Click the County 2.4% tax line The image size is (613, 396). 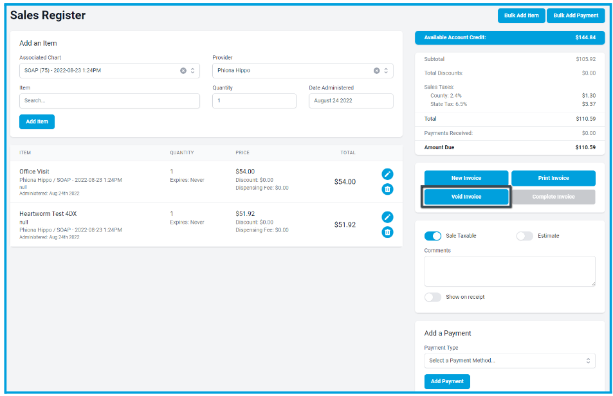pyautogui.click(x=446, y=96)
